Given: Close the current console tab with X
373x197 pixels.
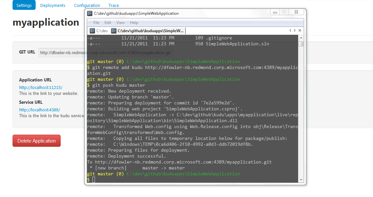Looking at the screenshot, I should tap(300, 31).
